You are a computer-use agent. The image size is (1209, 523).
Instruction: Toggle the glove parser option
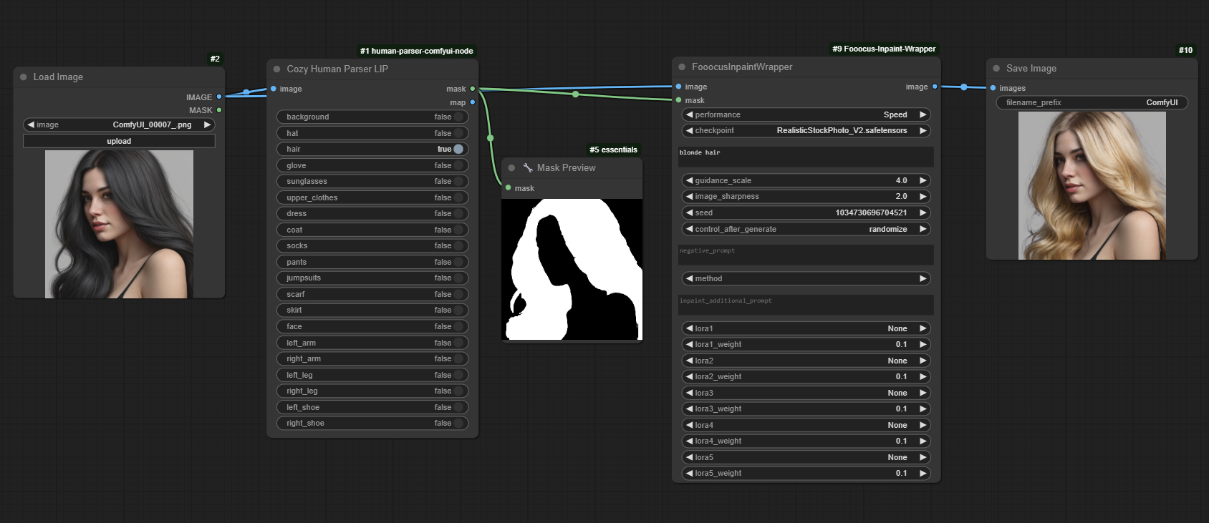pyautogui.click(x=372, y=165)
